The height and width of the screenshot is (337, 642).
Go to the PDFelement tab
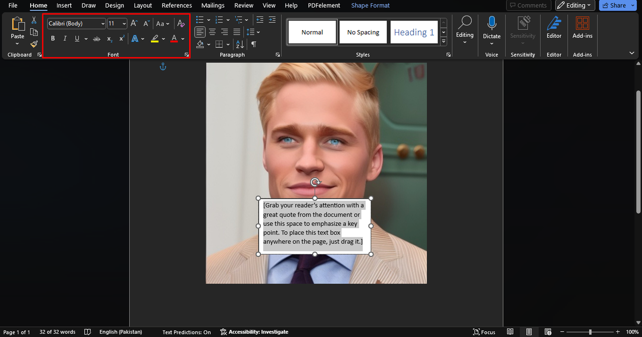pyautogui.click(x=324, y=6)
